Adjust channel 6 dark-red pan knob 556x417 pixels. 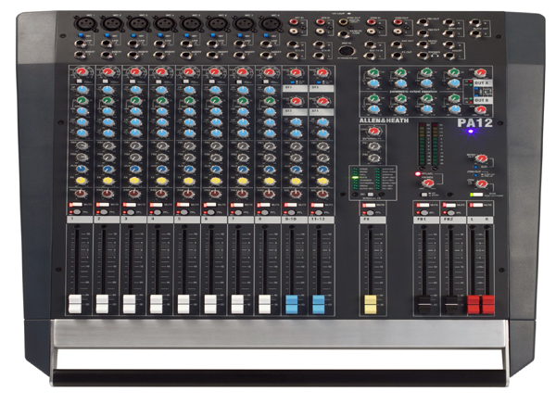pos(215,194)
